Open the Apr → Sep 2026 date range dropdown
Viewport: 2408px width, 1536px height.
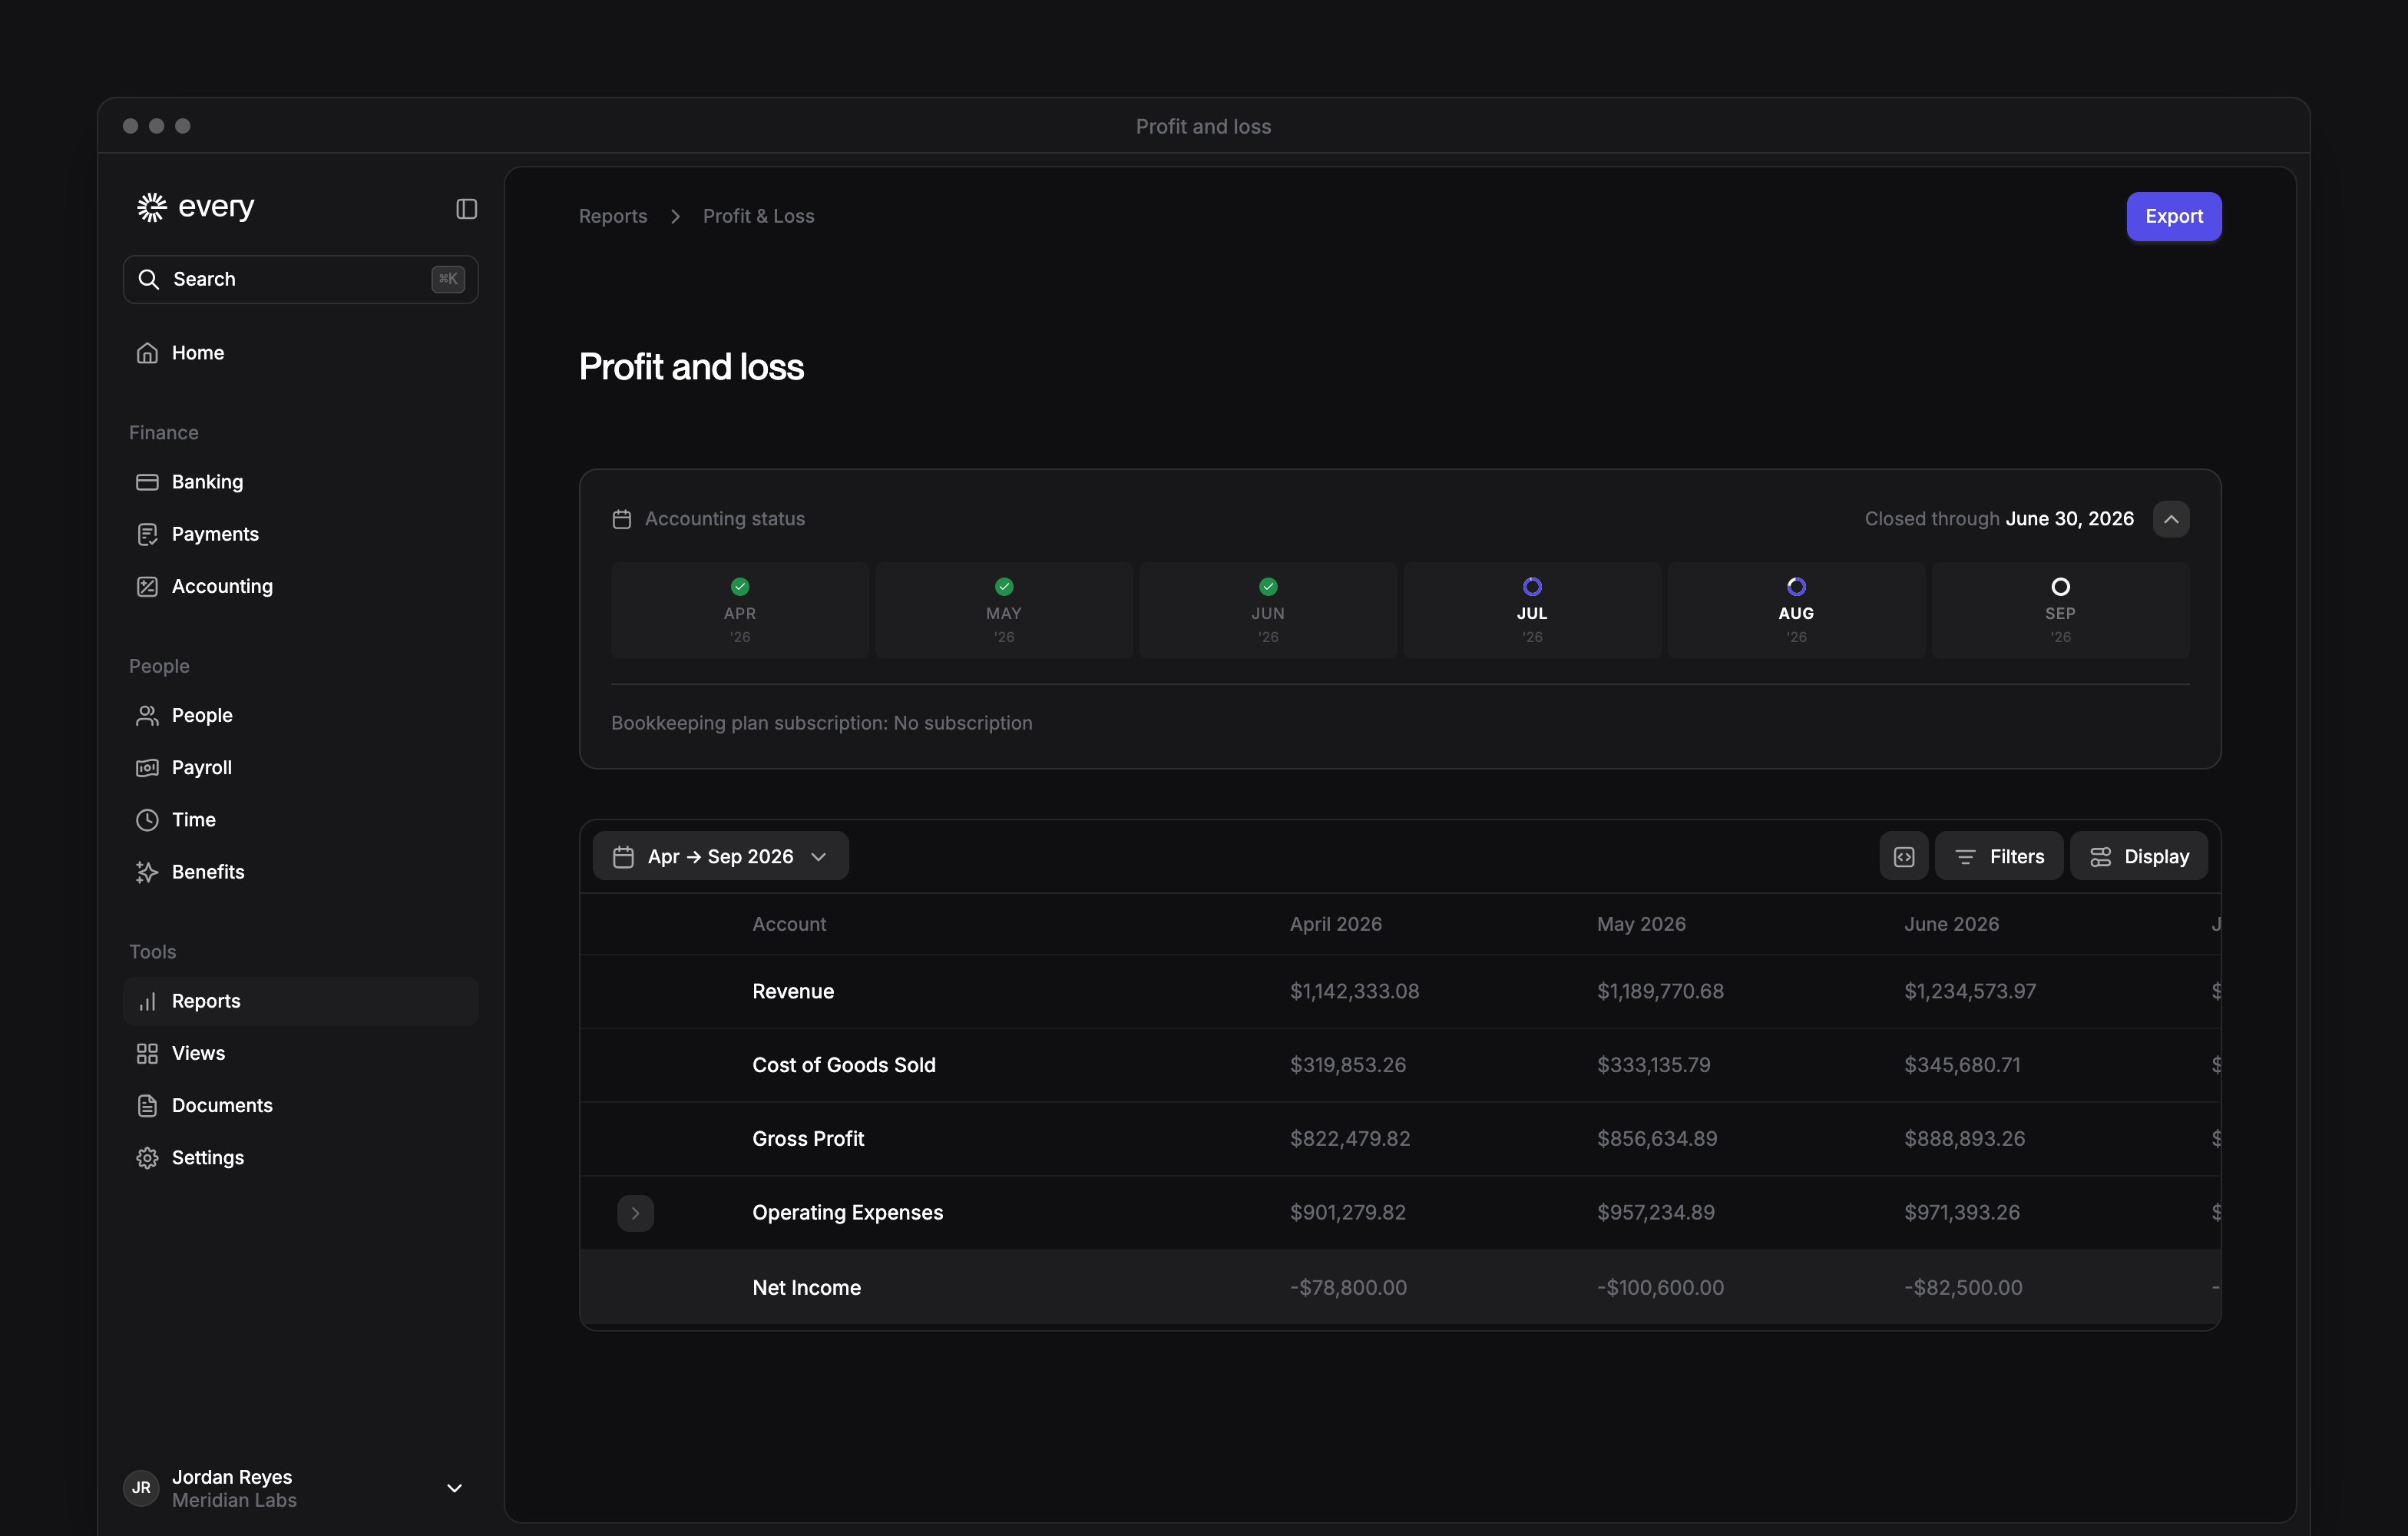click(720, 856)
